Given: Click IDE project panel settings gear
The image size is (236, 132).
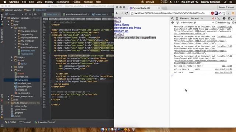Looking at the screenshot, I should pos(35,14).
